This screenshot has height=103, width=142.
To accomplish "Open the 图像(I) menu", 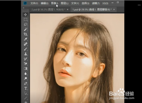I will pos(55,3).
